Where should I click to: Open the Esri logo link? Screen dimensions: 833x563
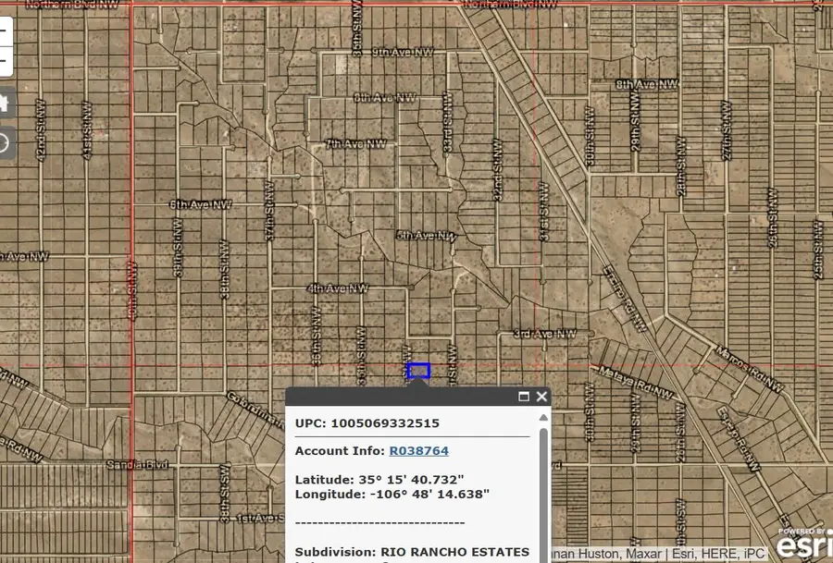[x=804, y=546]
